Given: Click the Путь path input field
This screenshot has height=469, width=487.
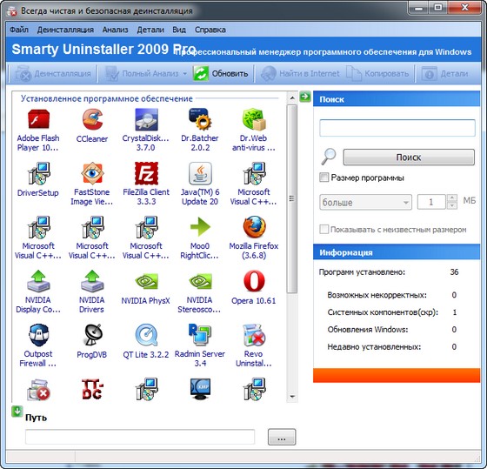Looking at the screenshot, I should 140,437.
